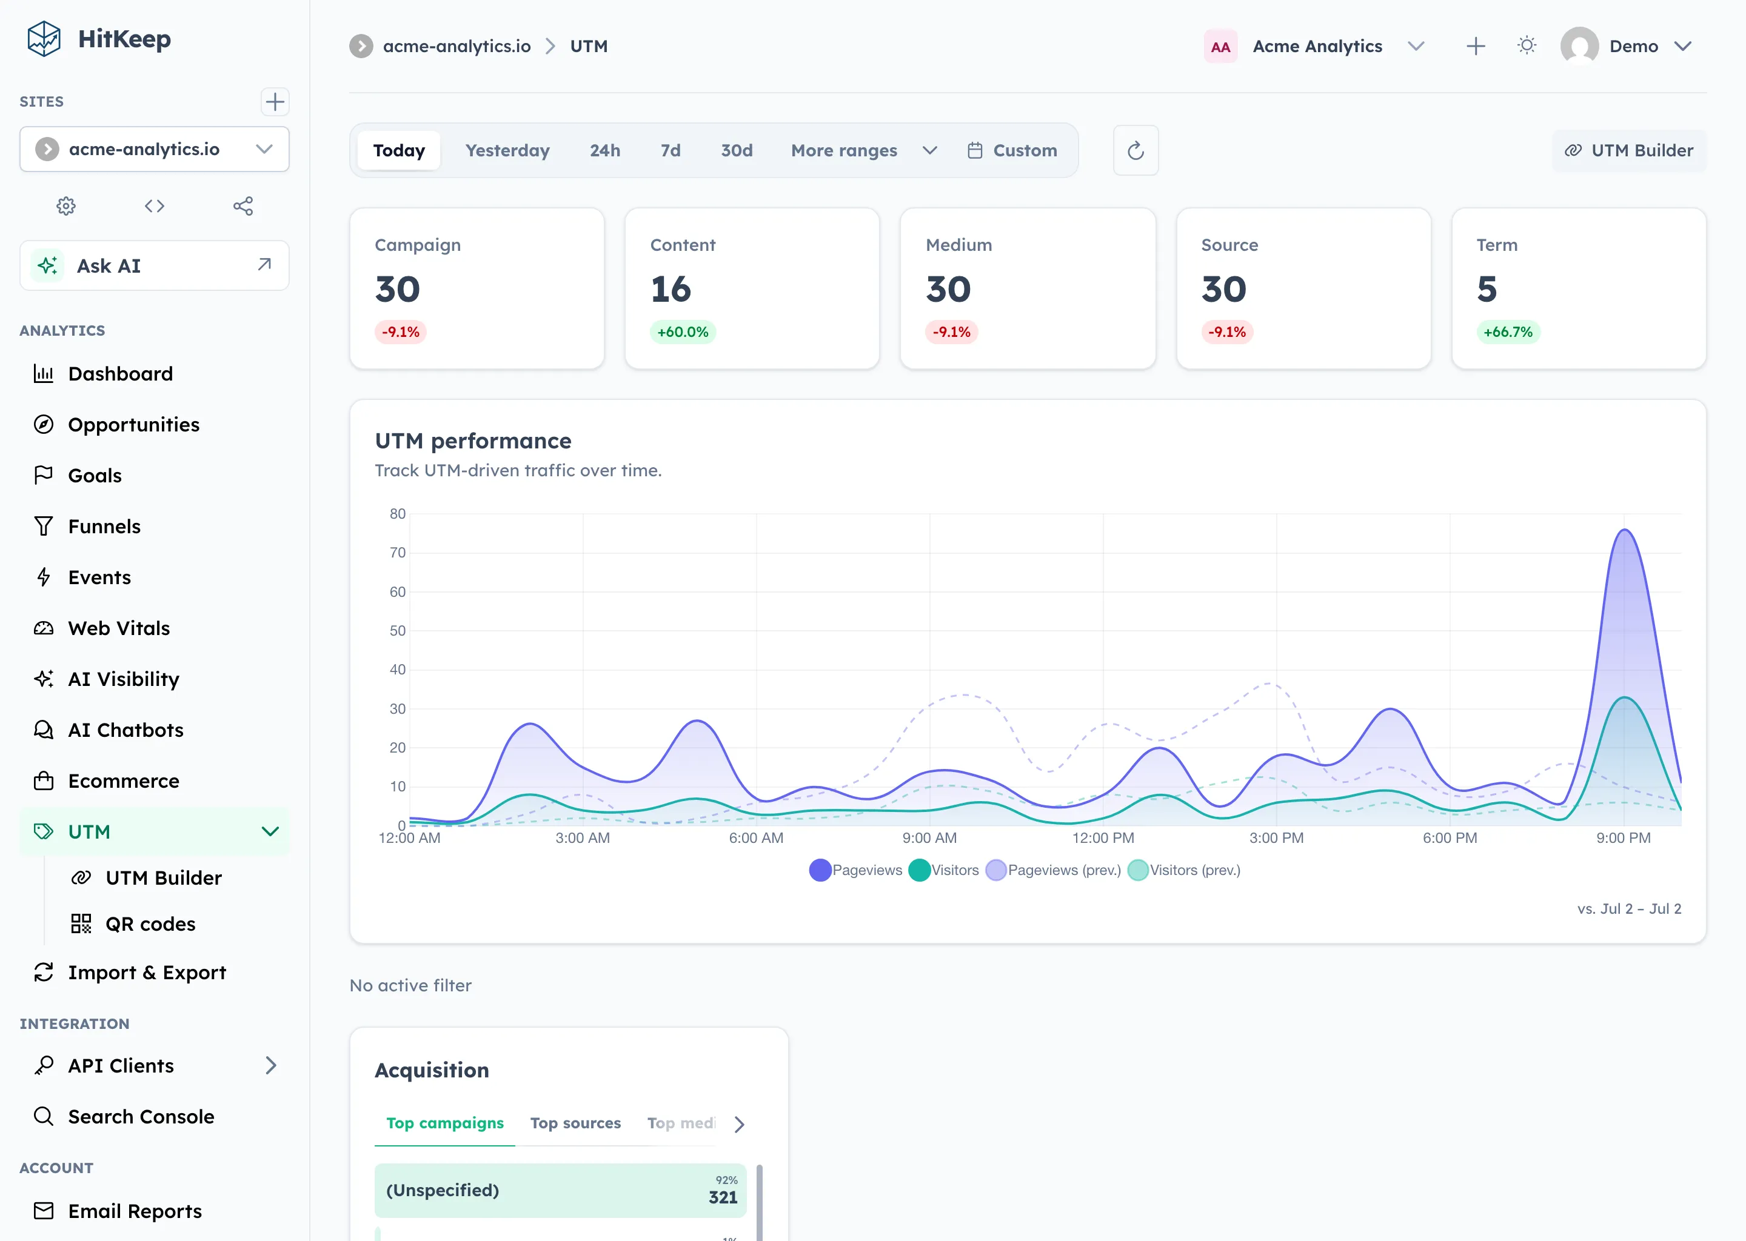Open site settings gear icon
1746x1241 pixels.
click(x=67, y=205)
